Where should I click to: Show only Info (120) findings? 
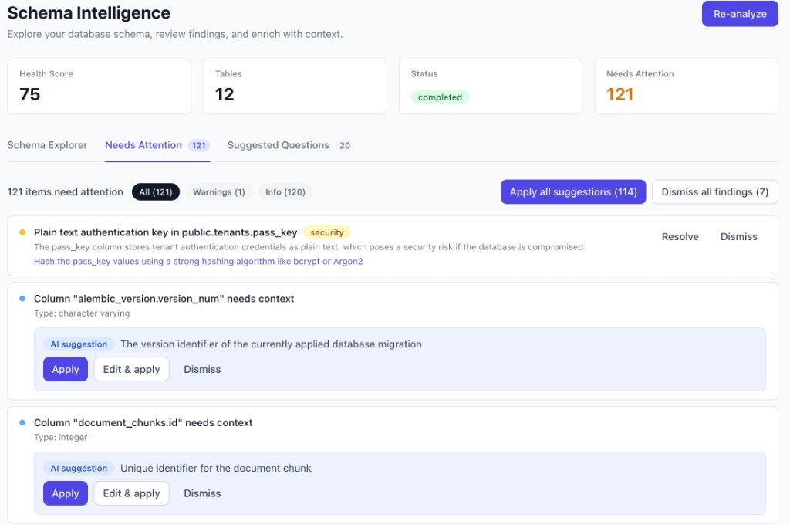tap(285, 192)
